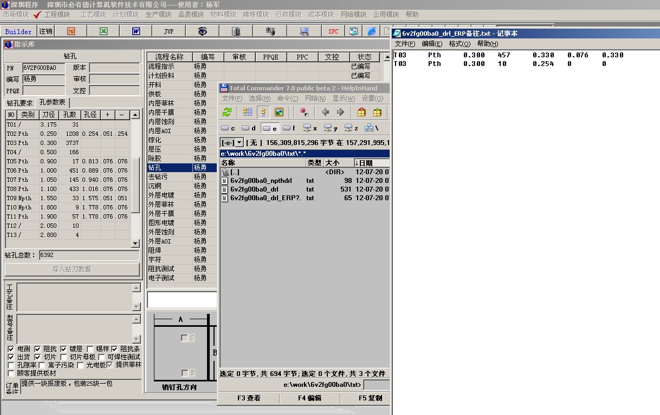The width and height of the screenshot is (660, 415).
Task: Click F3 查看 button in Total Commander
Action: coord(249,398)
